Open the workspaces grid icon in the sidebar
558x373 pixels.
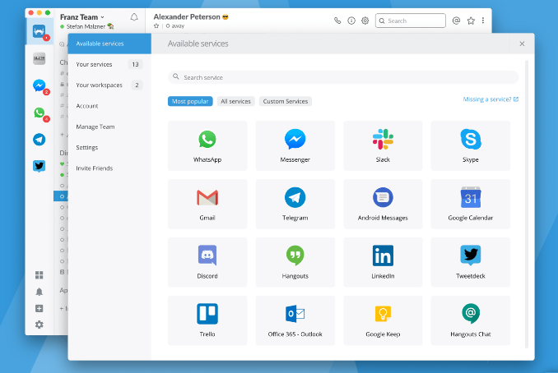click(x=40, y=275)
